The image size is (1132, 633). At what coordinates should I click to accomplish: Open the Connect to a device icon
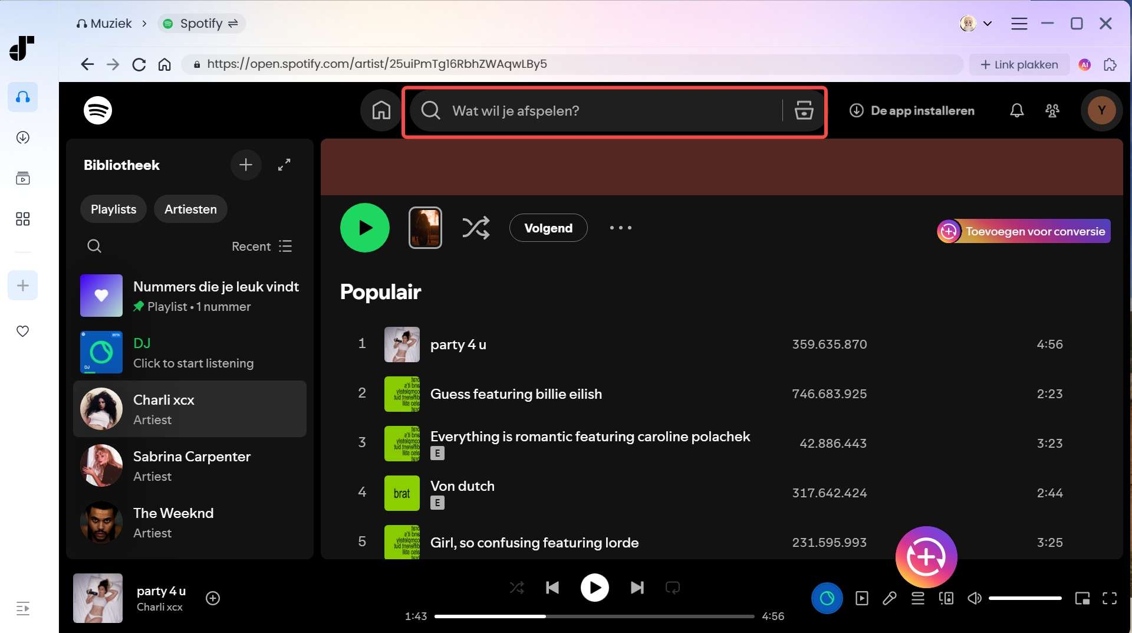pos(946,598)
